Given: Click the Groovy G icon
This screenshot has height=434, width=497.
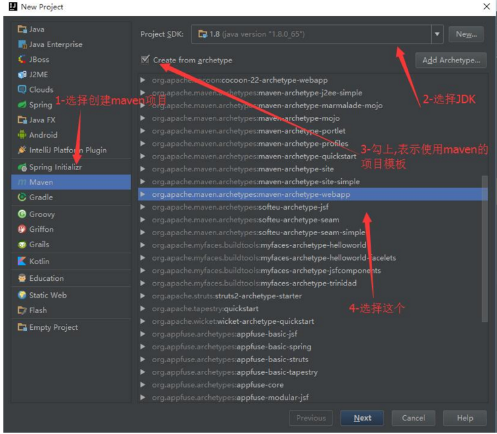Looking at the screenshot, I should [x=22, y=214].
